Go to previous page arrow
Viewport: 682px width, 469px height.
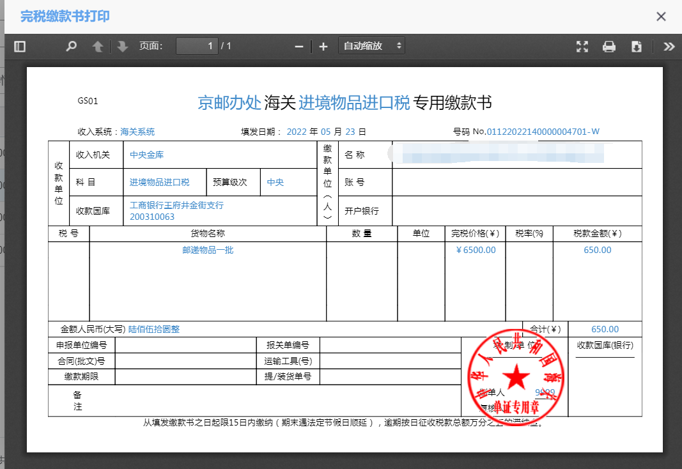click(98, 46)
